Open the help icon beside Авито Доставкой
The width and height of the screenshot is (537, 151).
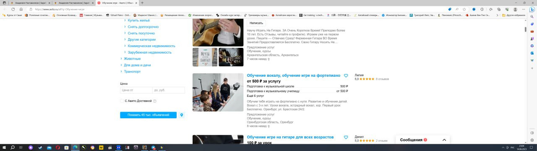(x=155, y=101)
